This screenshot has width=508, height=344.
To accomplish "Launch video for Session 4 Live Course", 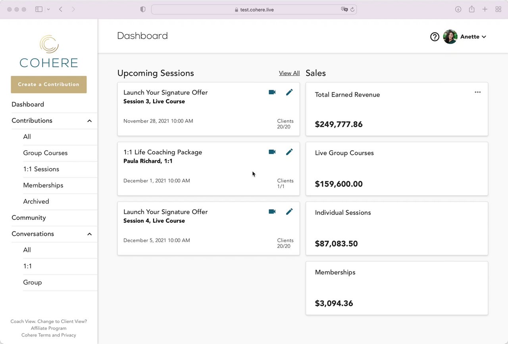I will tap(272, 212).
